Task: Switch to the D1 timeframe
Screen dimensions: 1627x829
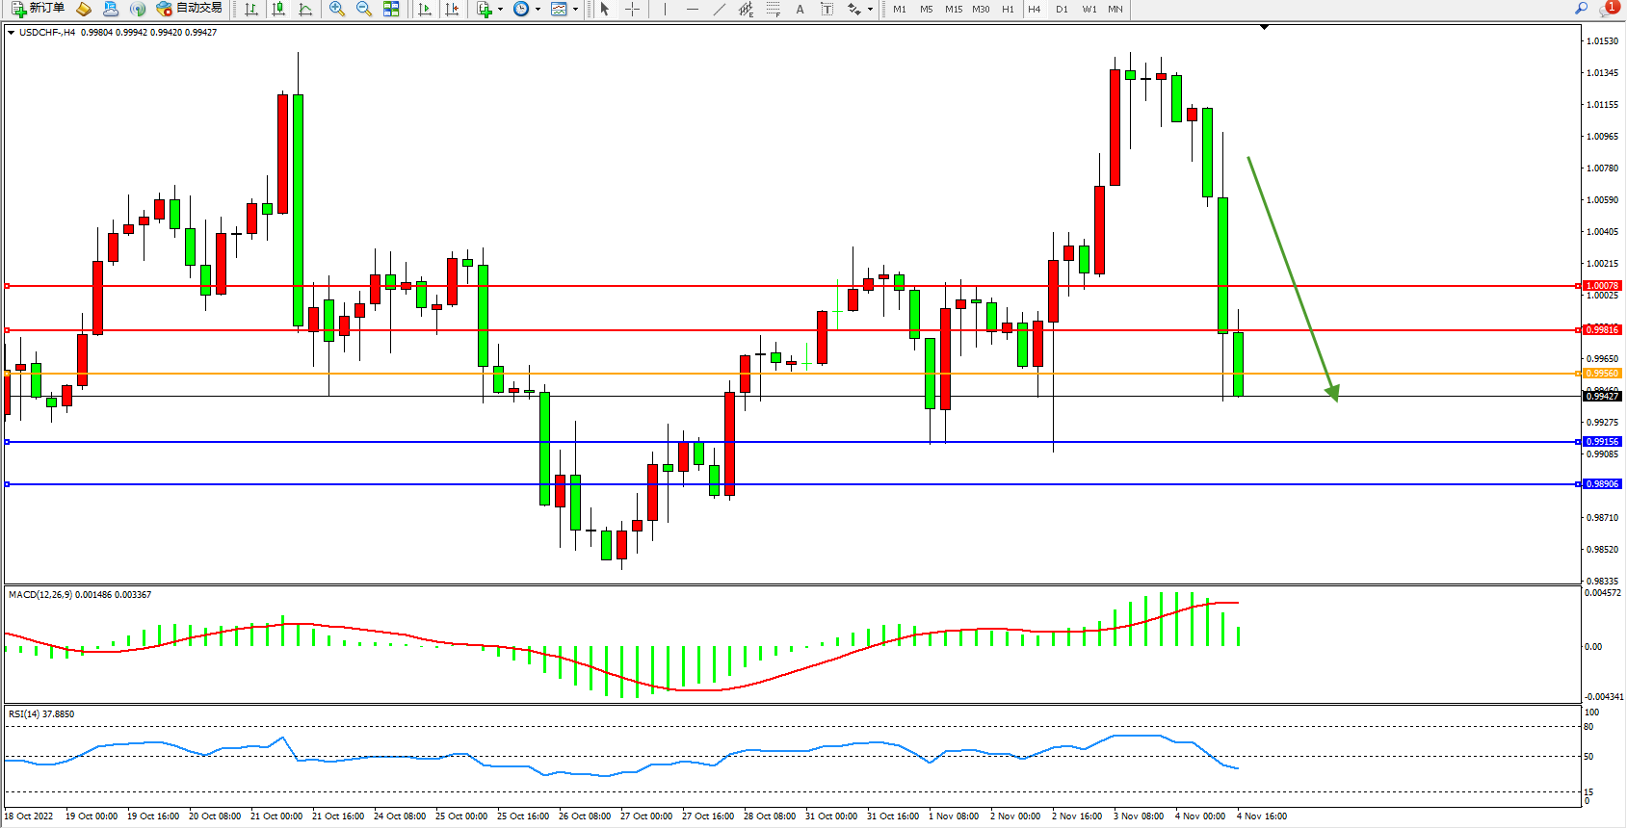Action: 1062,9
